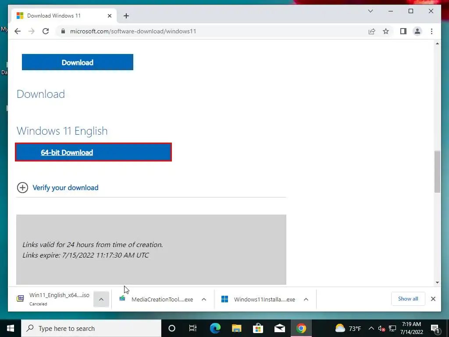Click the network icon in the tray
The width and height of the screenshot is (449, 337).
(x=392, y=328)
